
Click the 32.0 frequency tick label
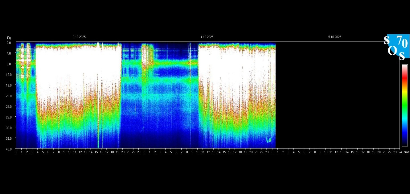pos(9,128)
